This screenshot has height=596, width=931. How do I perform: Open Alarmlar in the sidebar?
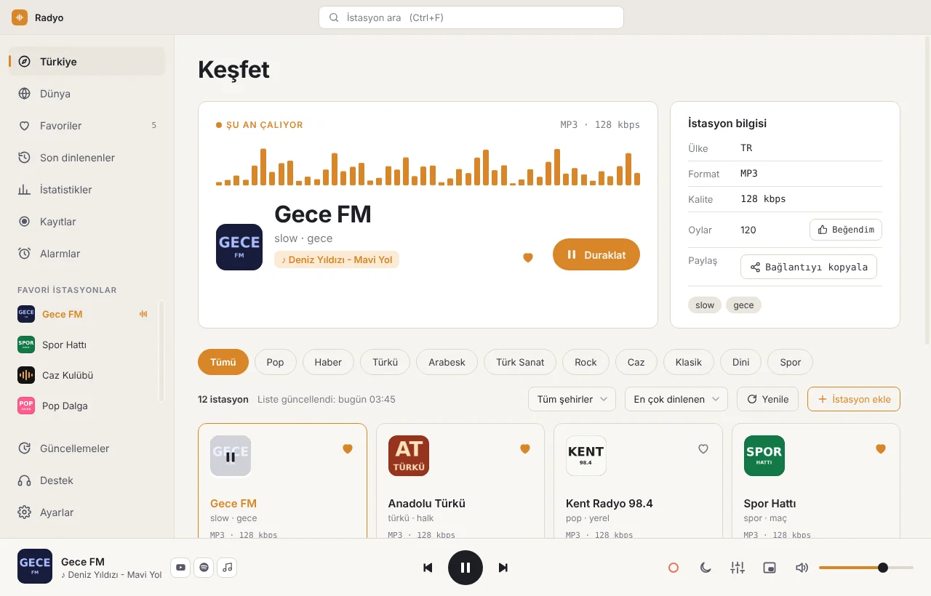click(x=87, y=254)
